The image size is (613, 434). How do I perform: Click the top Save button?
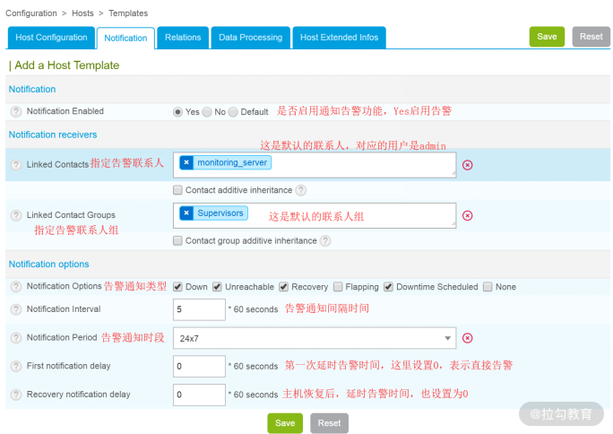[x=547, y=37]
